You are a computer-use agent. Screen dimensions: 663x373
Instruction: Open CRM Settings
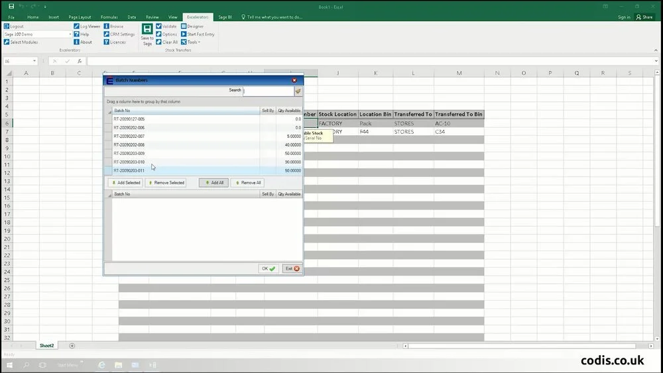(x=119, y=34)
